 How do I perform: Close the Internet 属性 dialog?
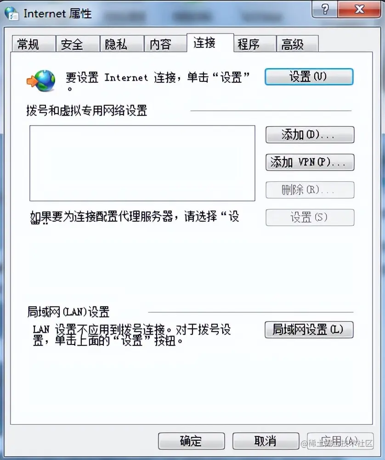(x=360, y=9)
